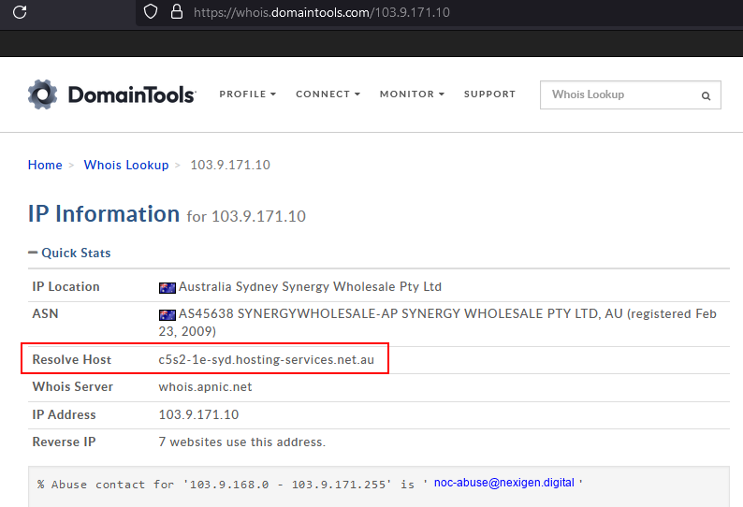
Task: View site security via padlock icon
Action: 177,11
